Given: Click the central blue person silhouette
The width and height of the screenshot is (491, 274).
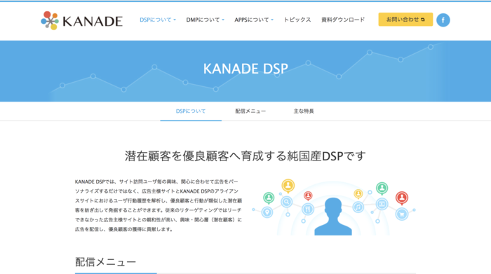Looking at the screenshot, I should (333, 216).
